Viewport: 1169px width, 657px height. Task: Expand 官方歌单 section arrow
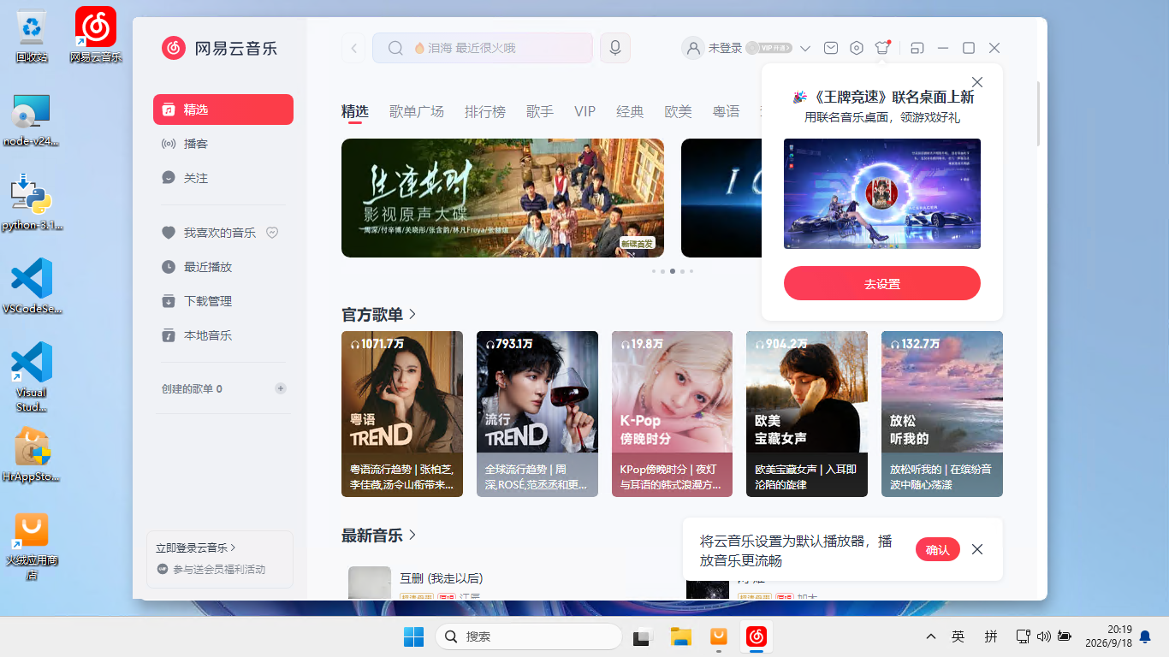point(412,314)
